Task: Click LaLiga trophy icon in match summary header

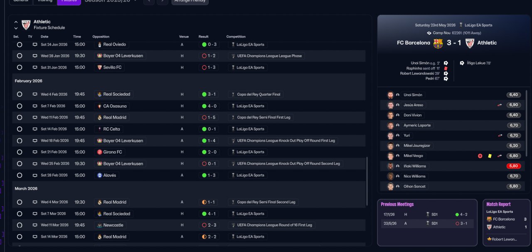Action: point(461,25)
